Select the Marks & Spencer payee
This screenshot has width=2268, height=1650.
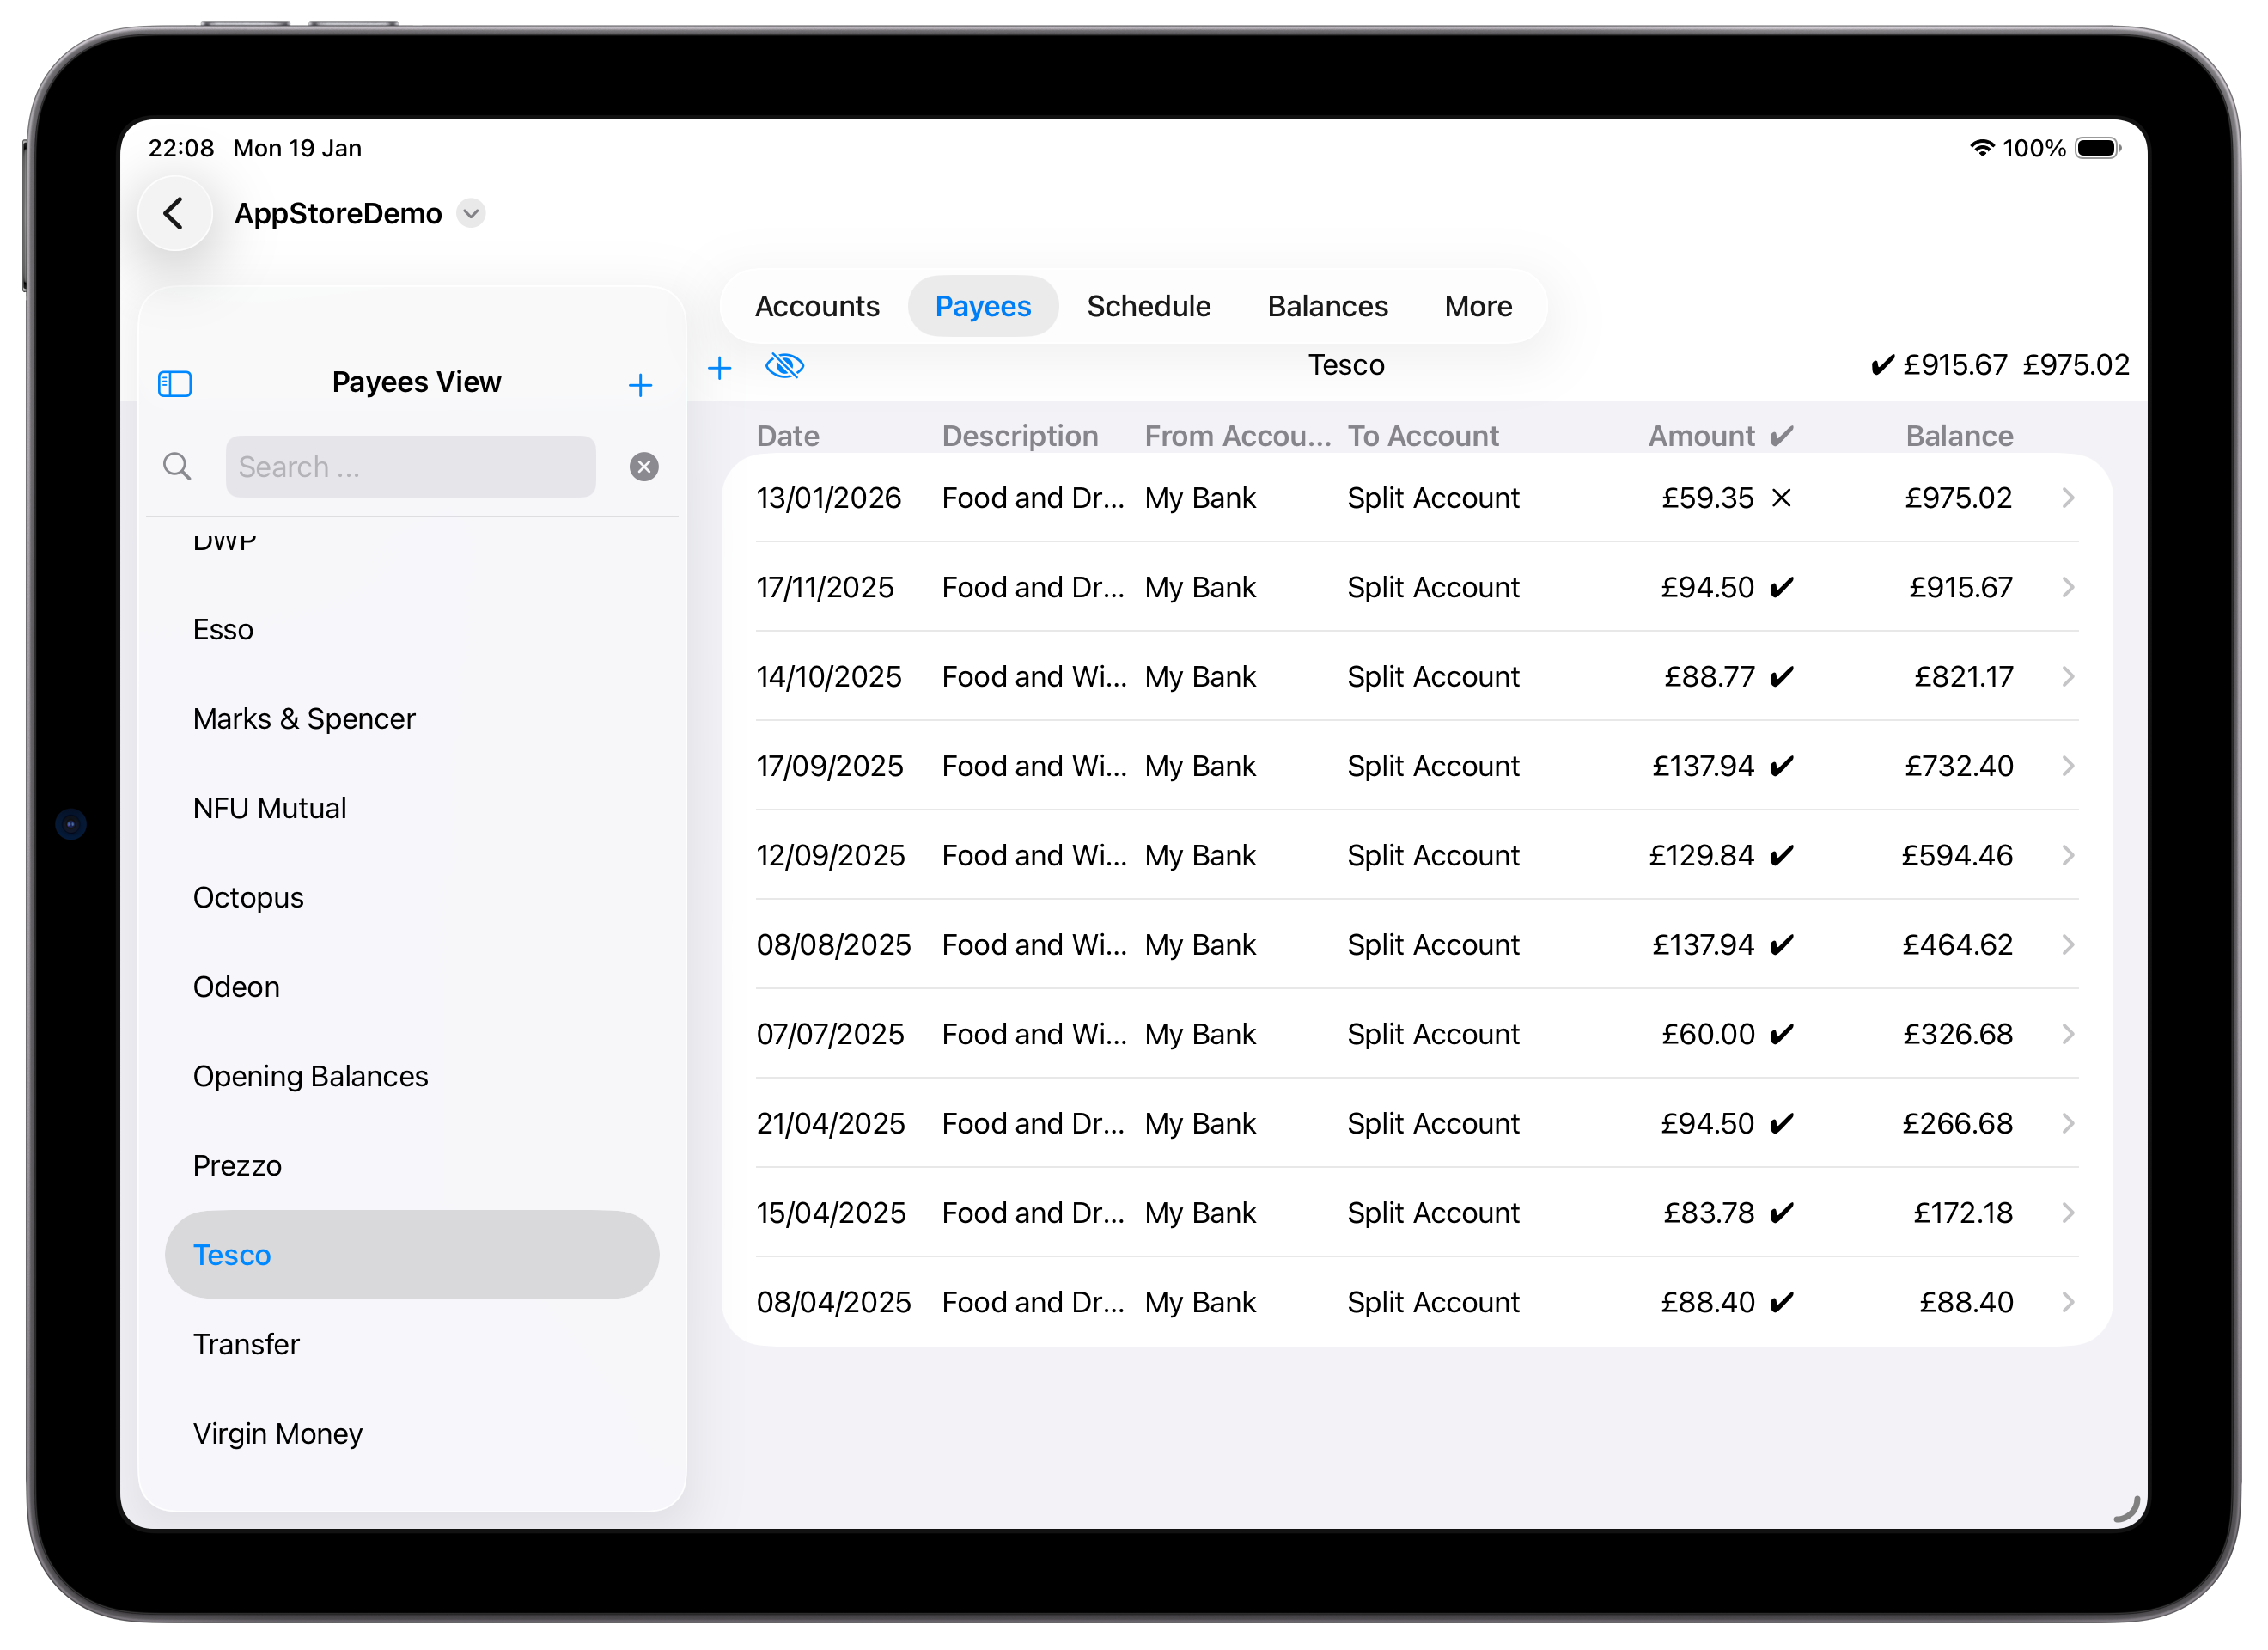[412, 718]
